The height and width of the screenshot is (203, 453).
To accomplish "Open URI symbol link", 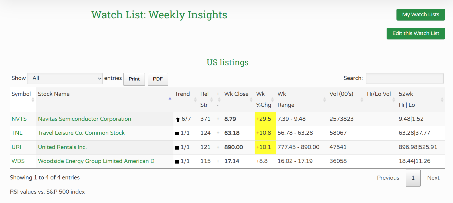I will click(16, 147).
